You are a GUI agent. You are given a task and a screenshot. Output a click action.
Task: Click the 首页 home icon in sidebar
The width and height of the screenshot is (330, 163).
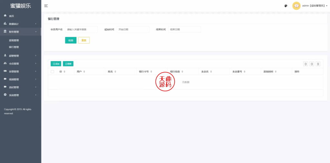point(5,16)
